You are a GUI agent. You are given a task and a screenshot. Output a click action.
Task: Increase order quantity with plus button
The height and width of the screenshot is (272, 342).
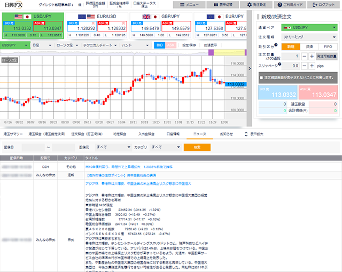[x=312, y=56]
